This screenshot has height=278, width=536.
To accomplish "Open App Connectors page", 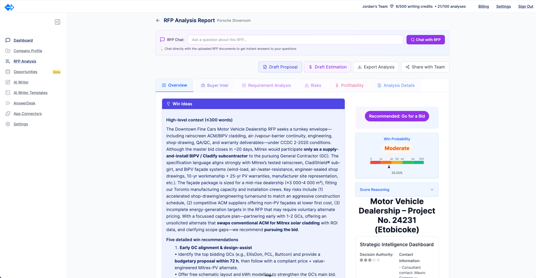I will click(27, 114).
